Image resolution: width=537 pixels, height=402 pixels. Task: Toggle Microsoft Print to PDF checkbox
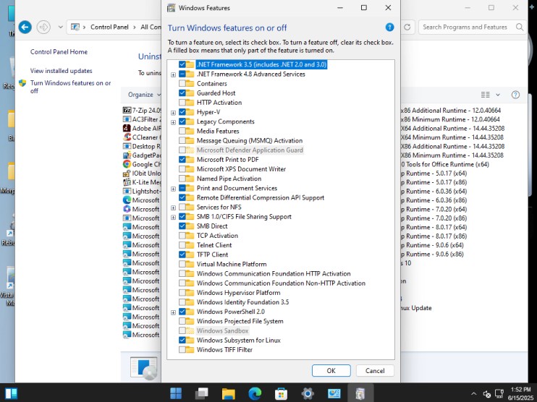[182, 160]
